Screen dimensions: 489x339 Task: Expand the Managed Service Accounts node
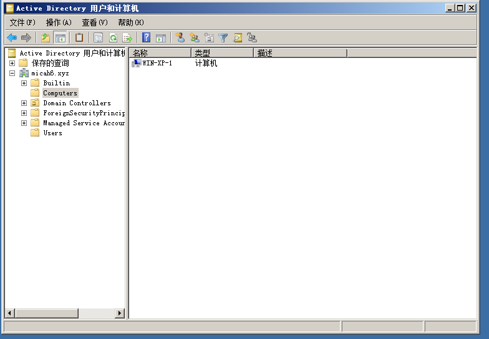pyautogui.click(x=24, y=123)
